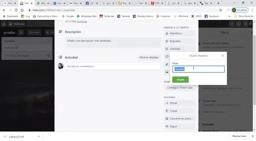Open the MAYORISTA card in compras list
Screen dimensions: 256x141
(x=27, y=48)
